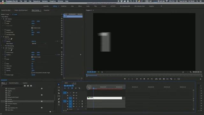Select the clip on the timeline track
The image size is (204, 115).
tap(105, 98)
